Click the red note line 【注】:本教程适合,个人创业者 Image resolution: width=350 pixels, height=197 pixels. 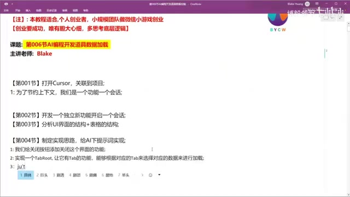click(x=87, y=20)
